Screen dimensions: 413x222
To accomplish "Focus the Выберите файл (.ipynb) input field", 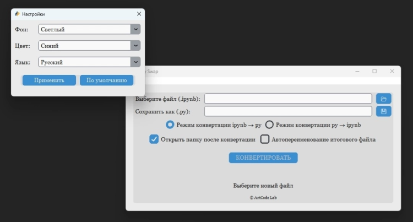I will [x=288, y=99].
